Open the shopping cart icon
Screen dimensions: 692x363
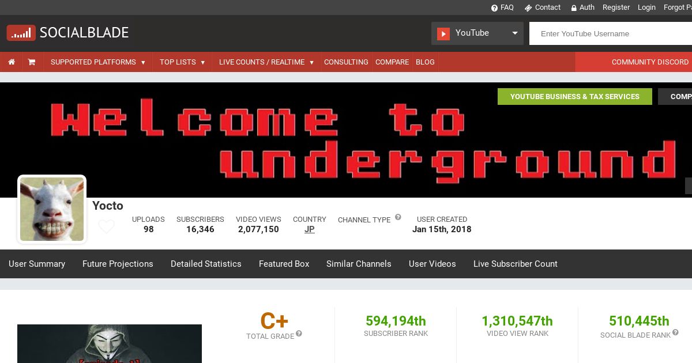(32, 62)
